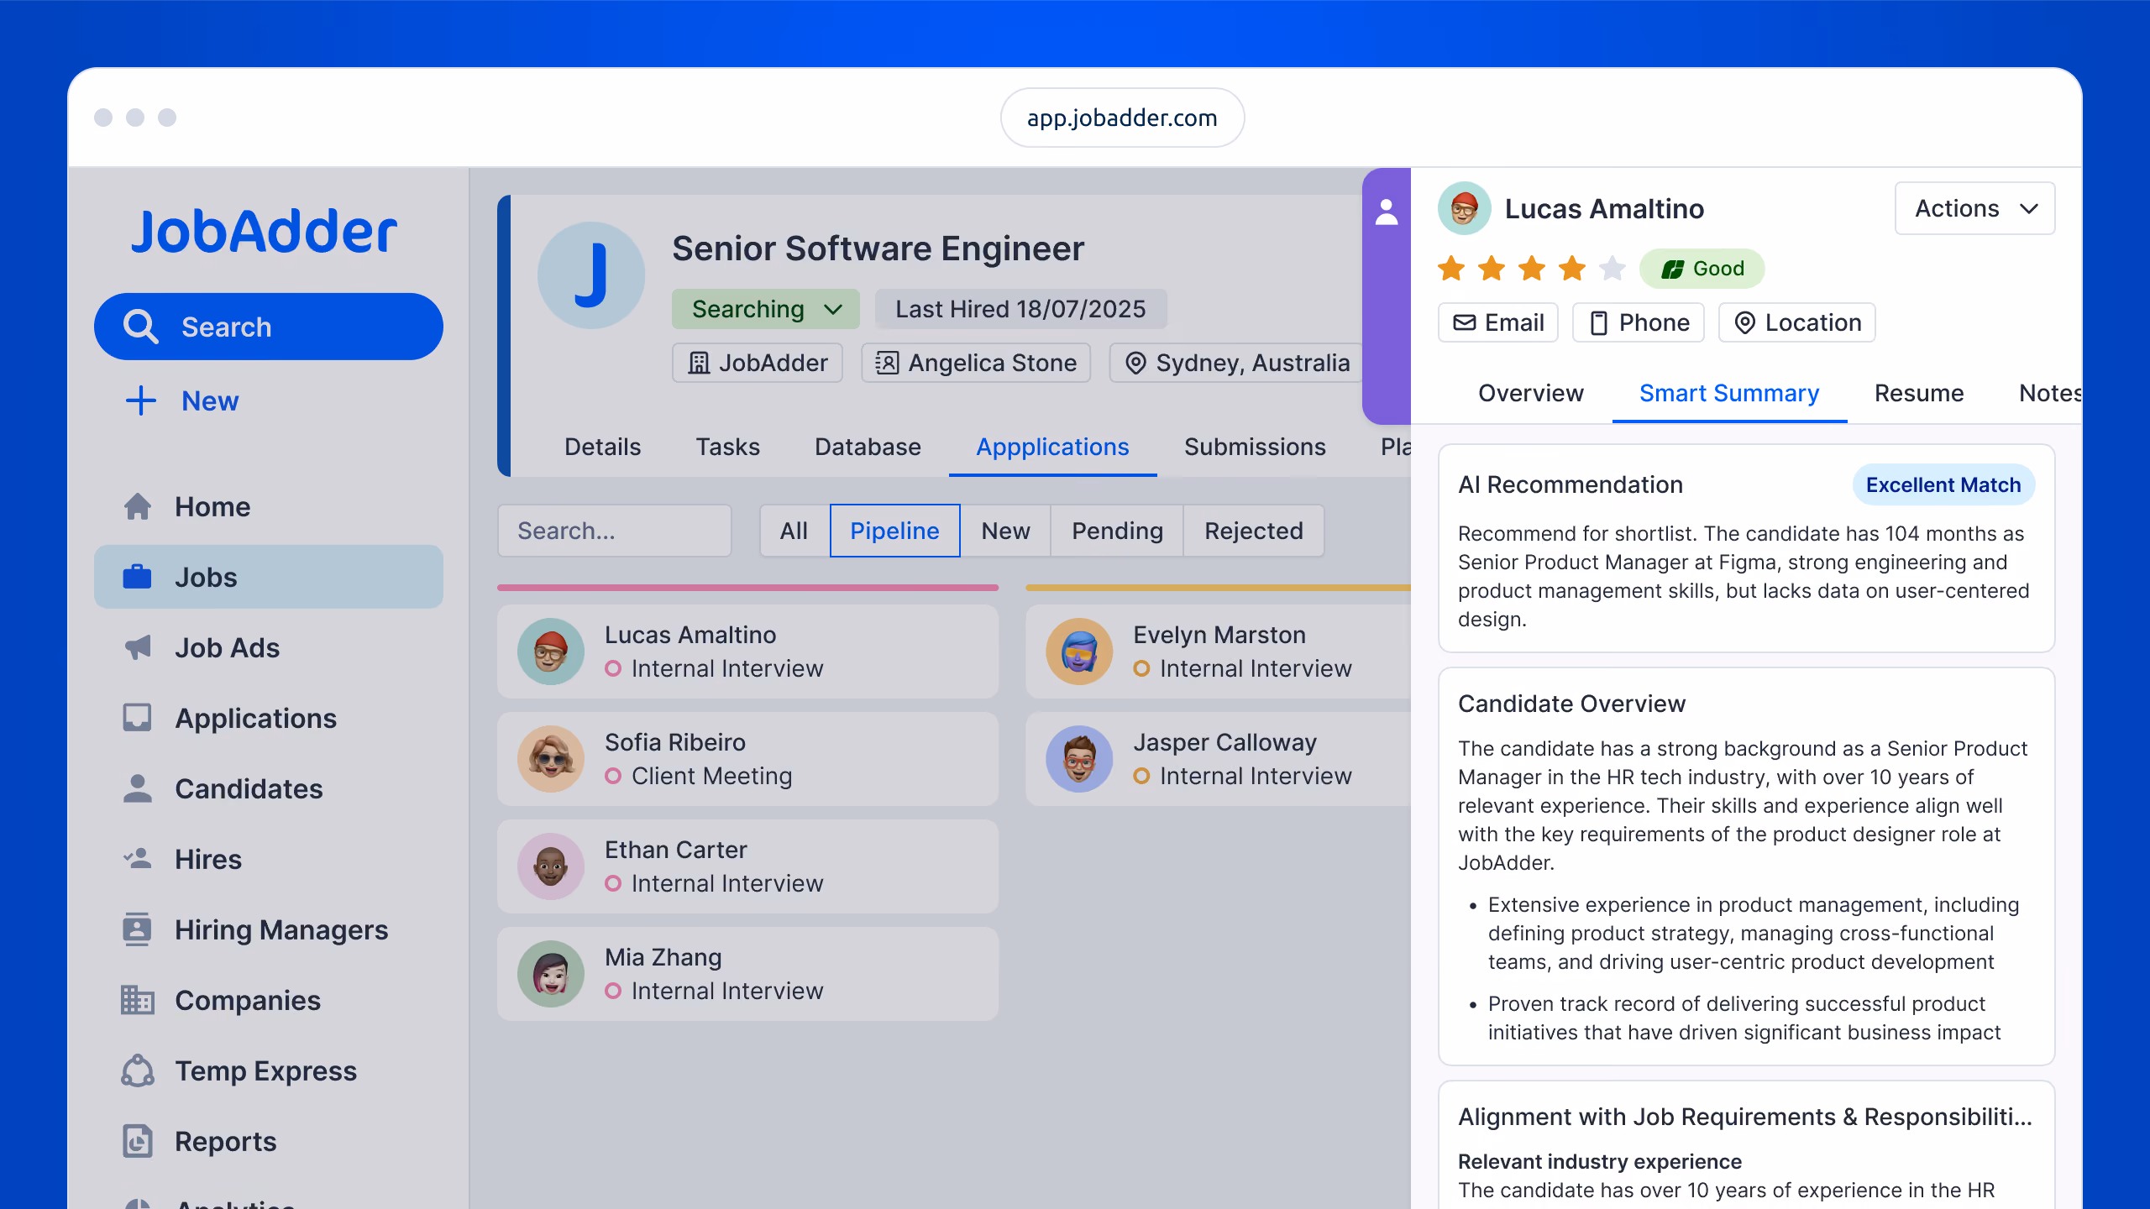2150x1209 pixels.
Task: Click the Hires icon in sidebar
Action: click(x=138, y=859)
